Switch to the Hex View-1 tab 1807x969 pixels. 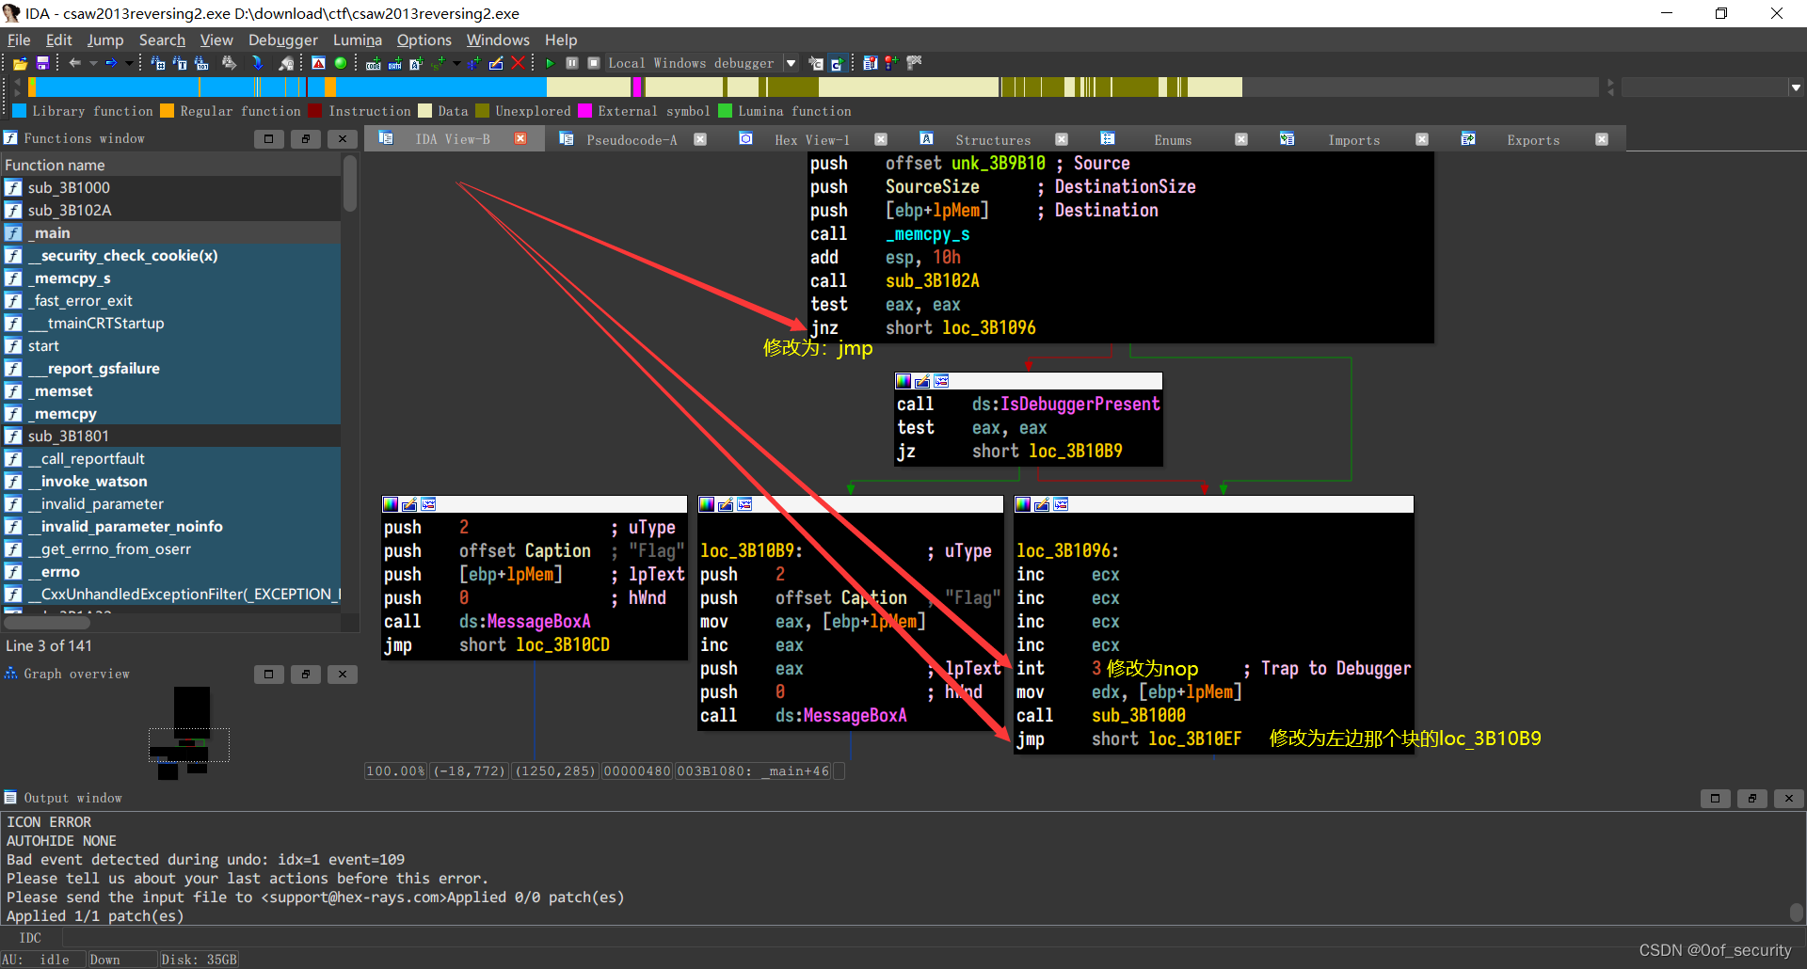811,138
